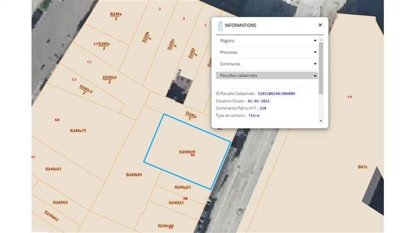
Task: Click the Informations 'i' icon
Action: pos(219,25)
